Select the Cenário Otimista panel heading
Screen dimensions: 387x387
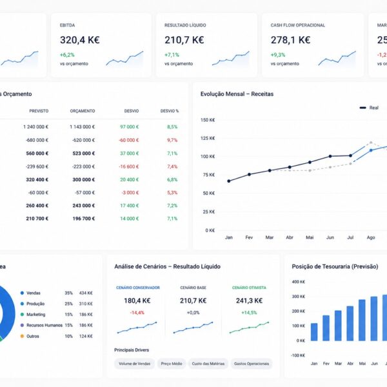pyautogui.click(x=249, y=288)
